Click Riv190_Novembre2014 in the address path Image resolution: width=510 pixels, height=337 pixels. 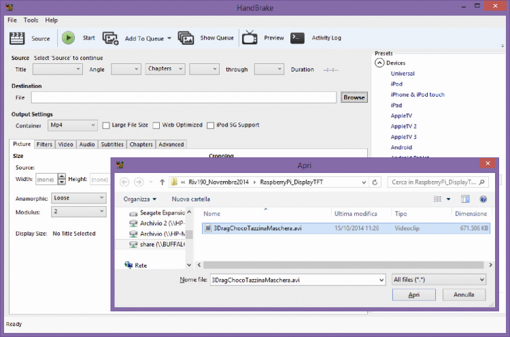pos(218,182)
